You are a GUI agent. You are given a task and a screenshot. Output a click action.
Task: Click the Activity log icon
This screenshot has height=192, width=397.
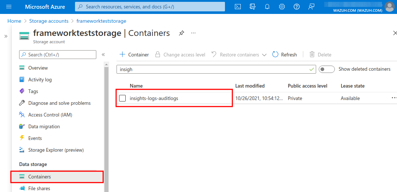(x=22, y=80)
